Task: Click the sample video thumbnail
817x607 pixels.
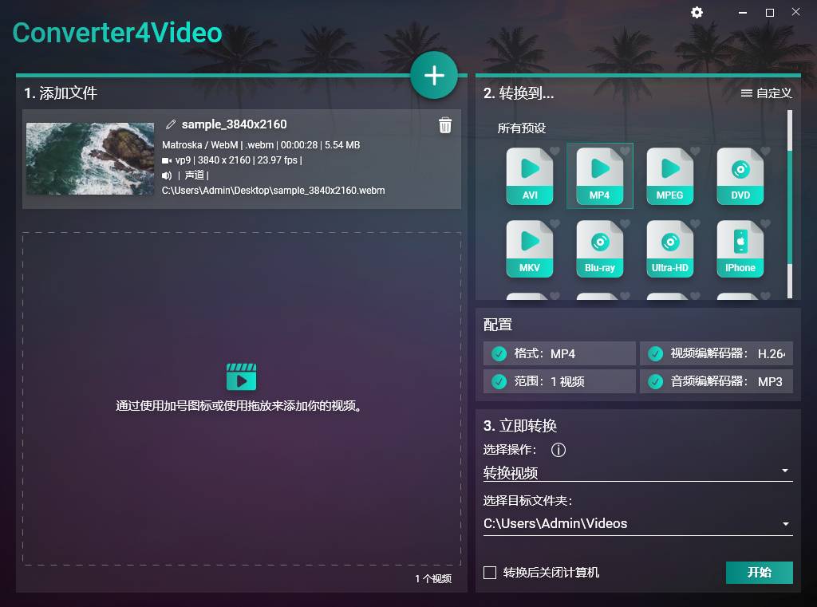Action: [x=89, y=158]
